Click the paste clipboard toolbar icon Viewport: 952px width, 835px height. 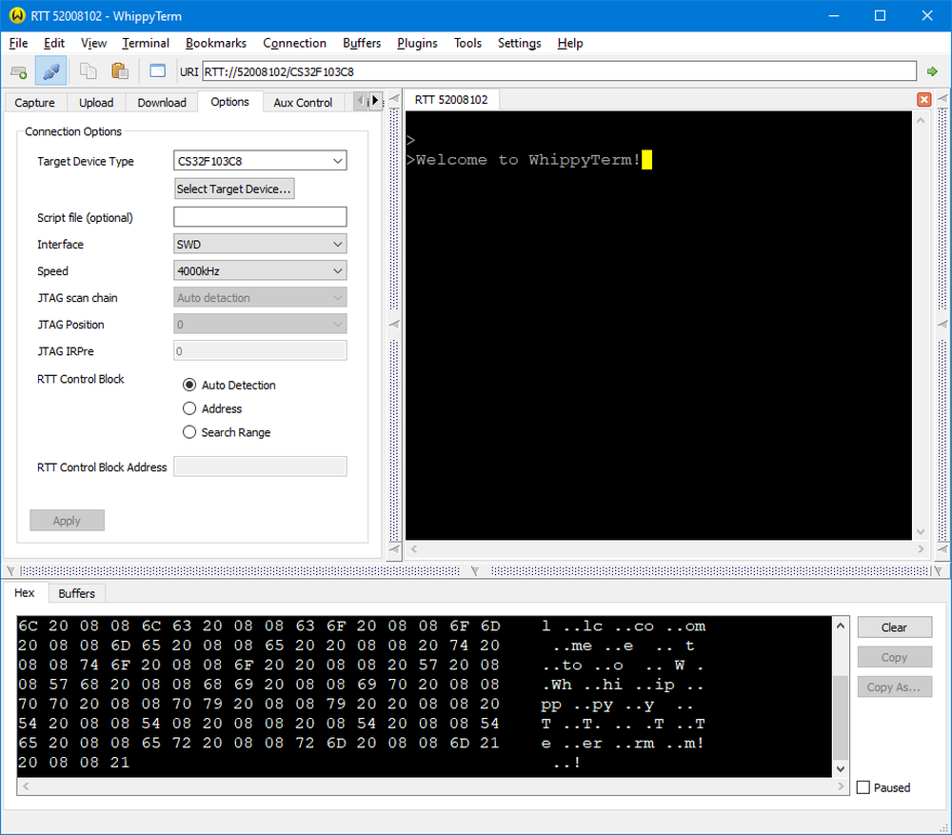(120, 71)
